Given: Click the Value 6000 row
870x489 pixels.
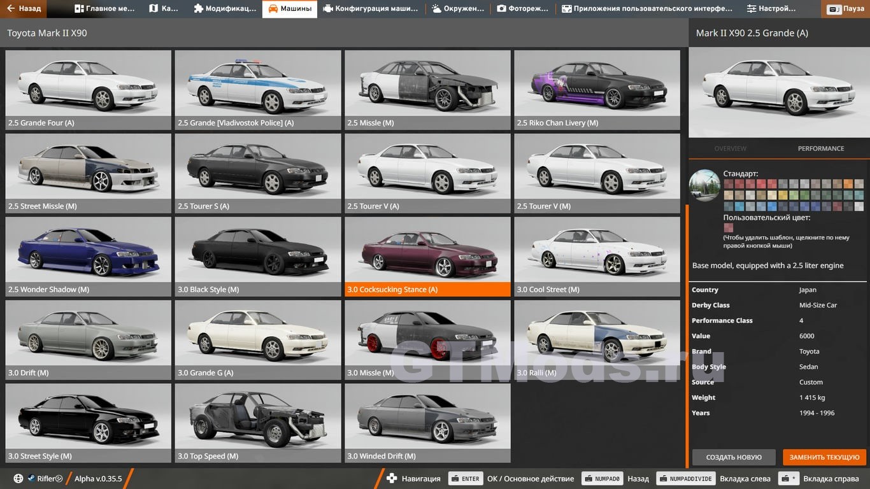Looking at the screenshot, I should (778, 336).
